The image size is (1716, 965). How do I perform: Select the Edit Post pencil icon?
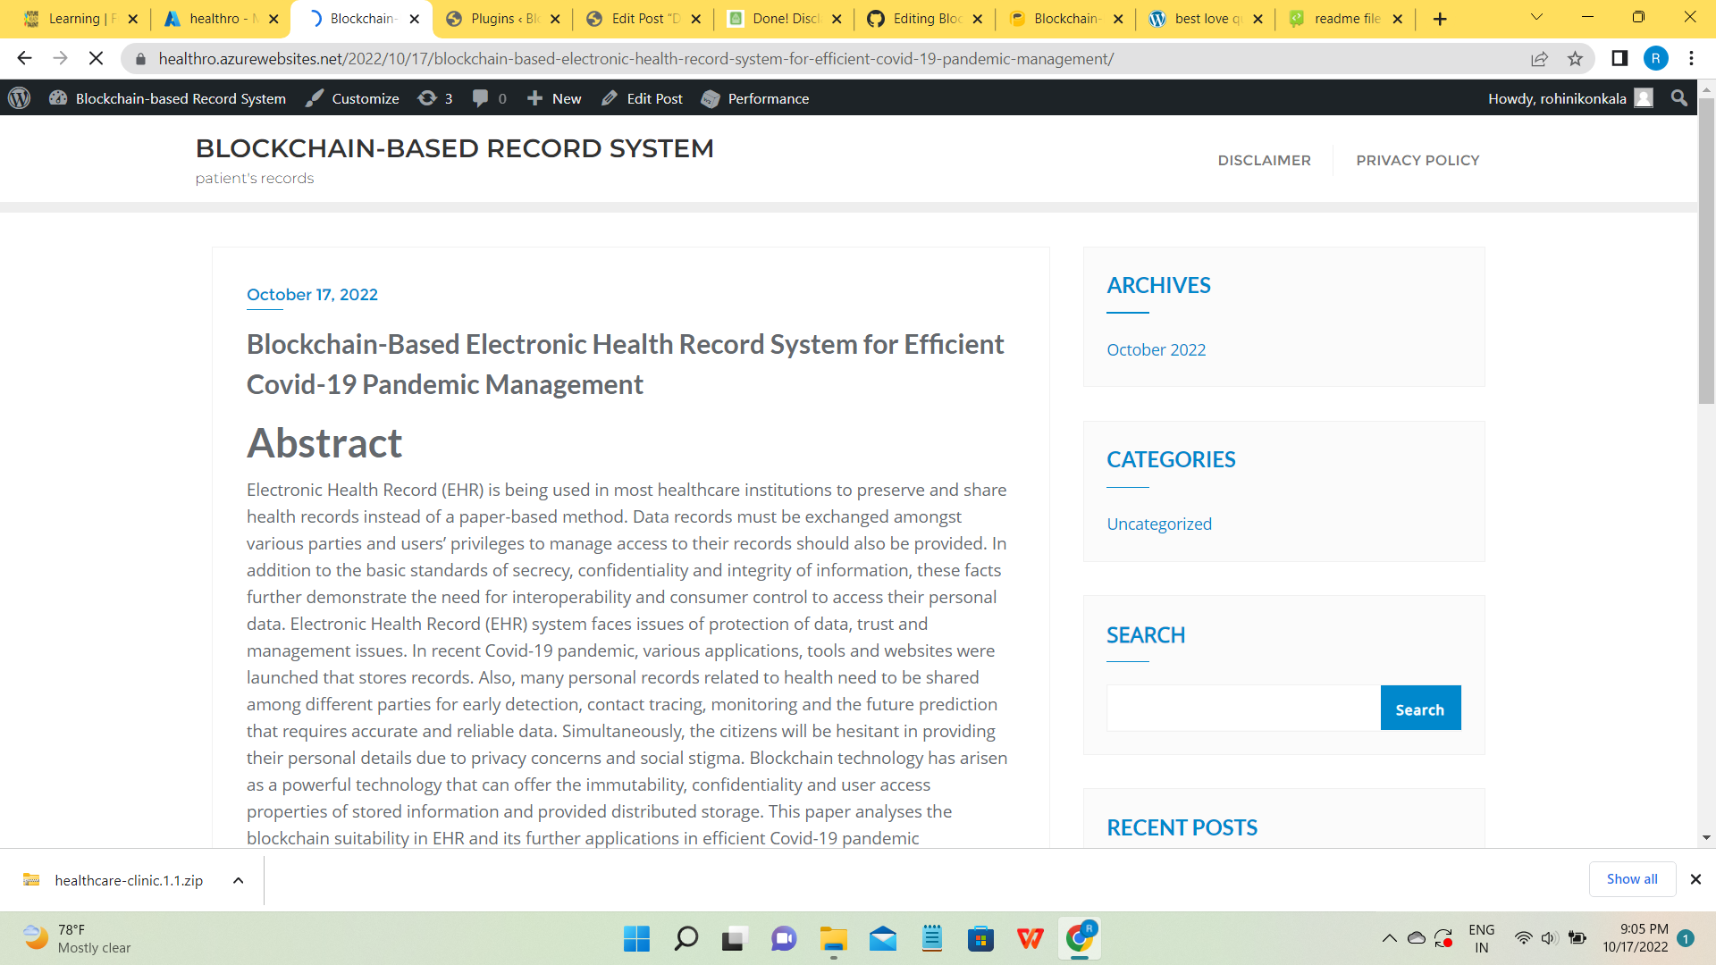coord(610,98)
